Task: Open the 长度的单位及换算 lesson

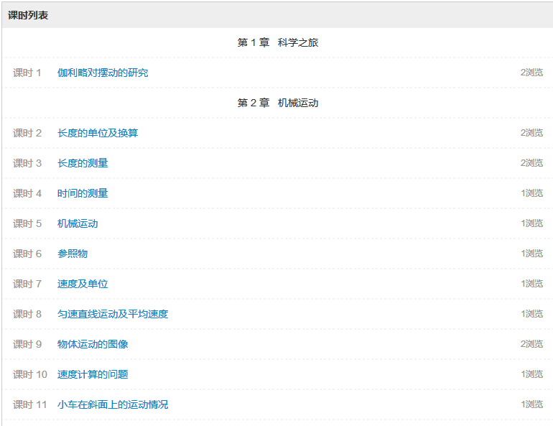Action: (x=98, y=133)
